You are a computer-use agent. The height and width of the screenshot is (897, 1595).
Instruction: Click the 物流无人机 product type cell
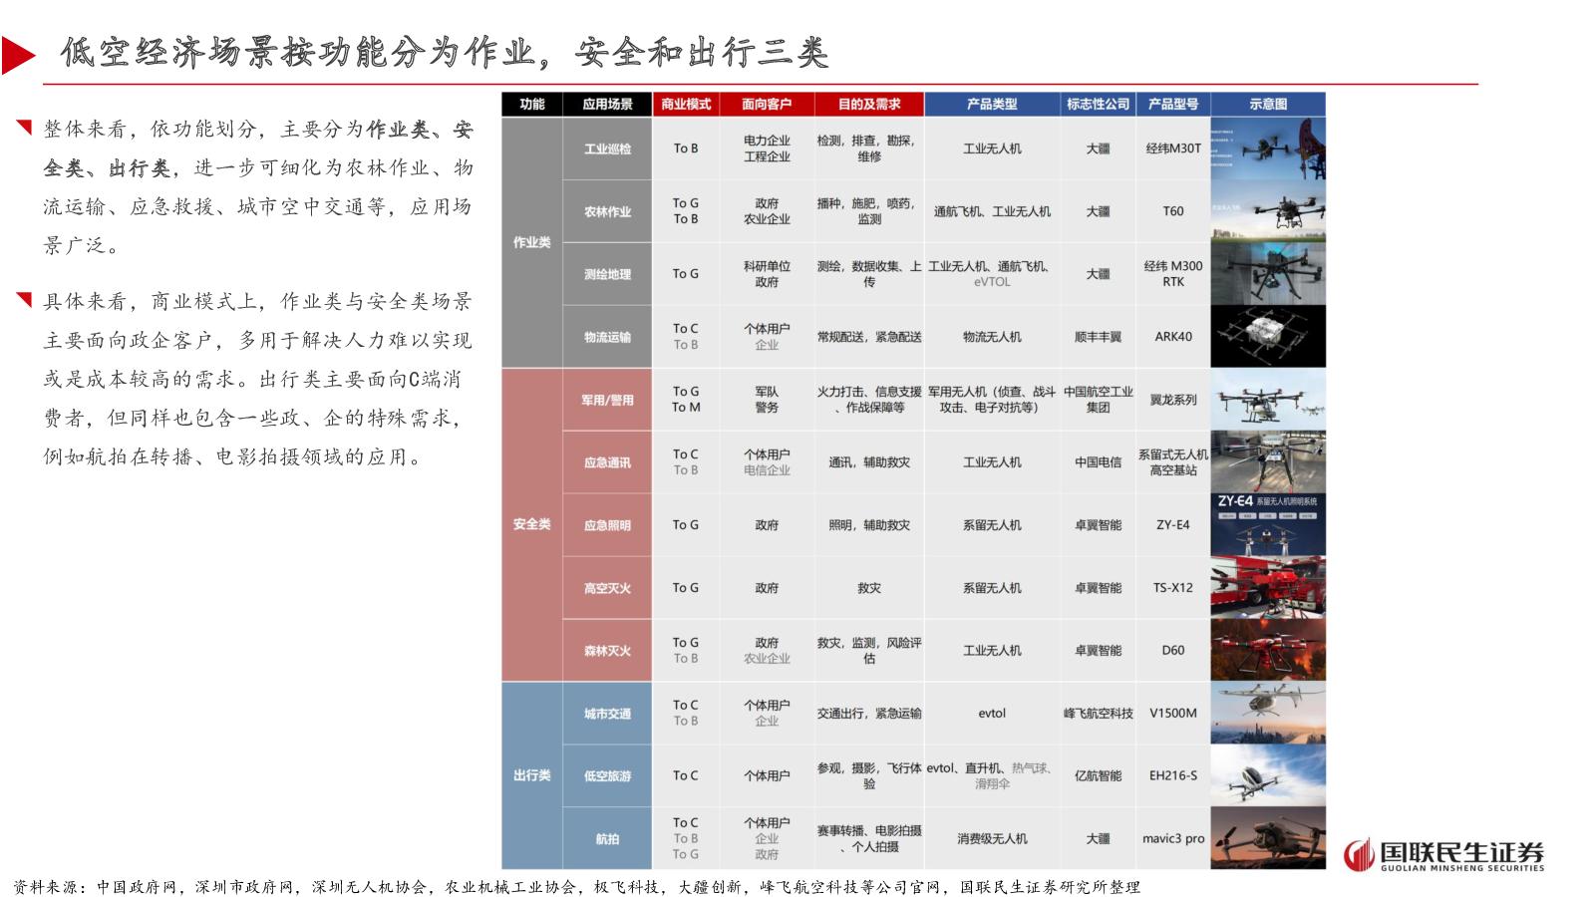pyautogui.click(x=992, y=337)
